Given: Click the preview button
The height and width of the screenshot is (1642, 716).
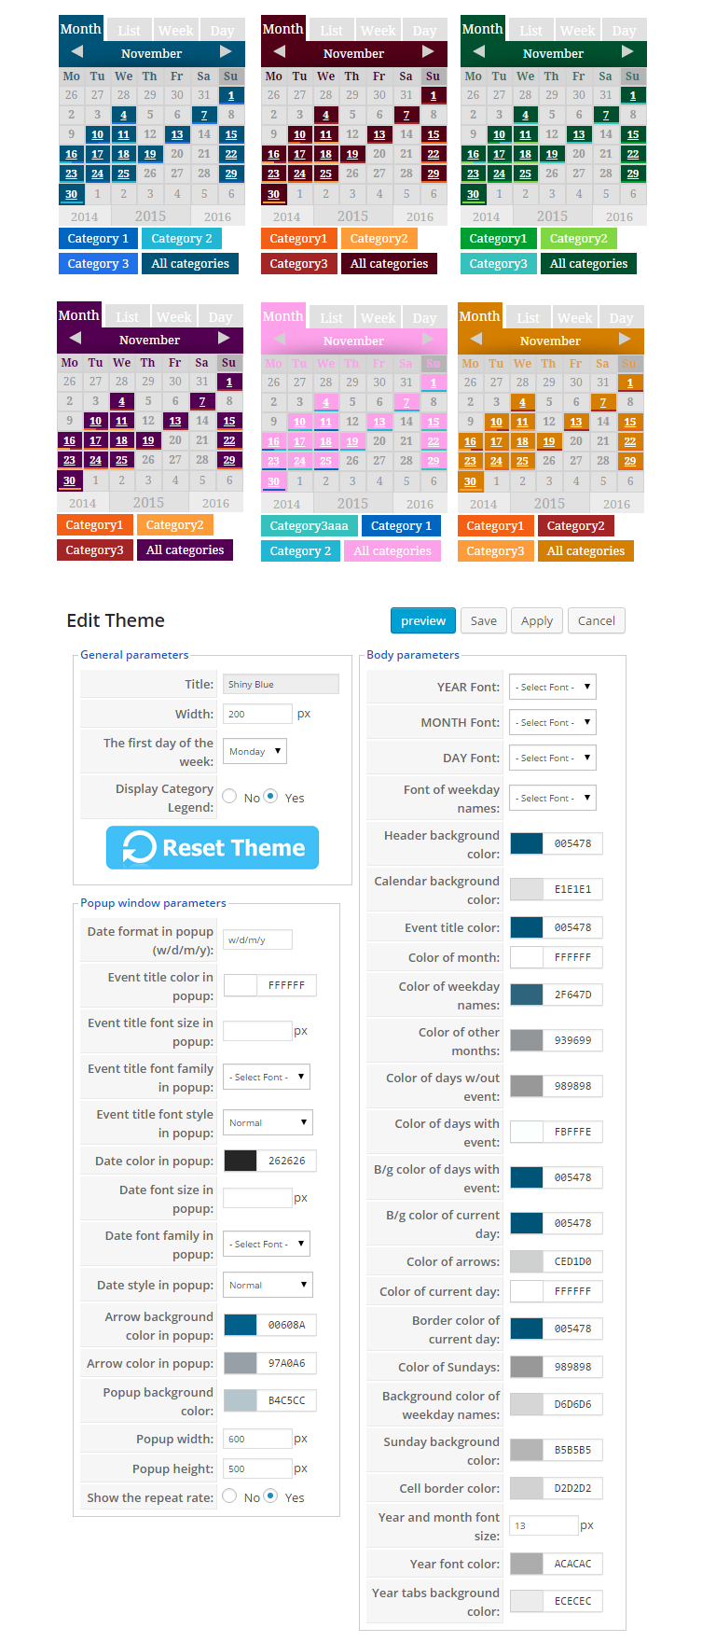Looking at the screenshot, I should tap(423, 621).
